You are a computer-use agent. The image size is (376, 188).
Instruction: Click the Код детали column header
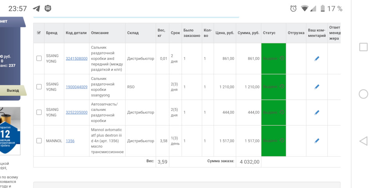click(x=76, y=33)
